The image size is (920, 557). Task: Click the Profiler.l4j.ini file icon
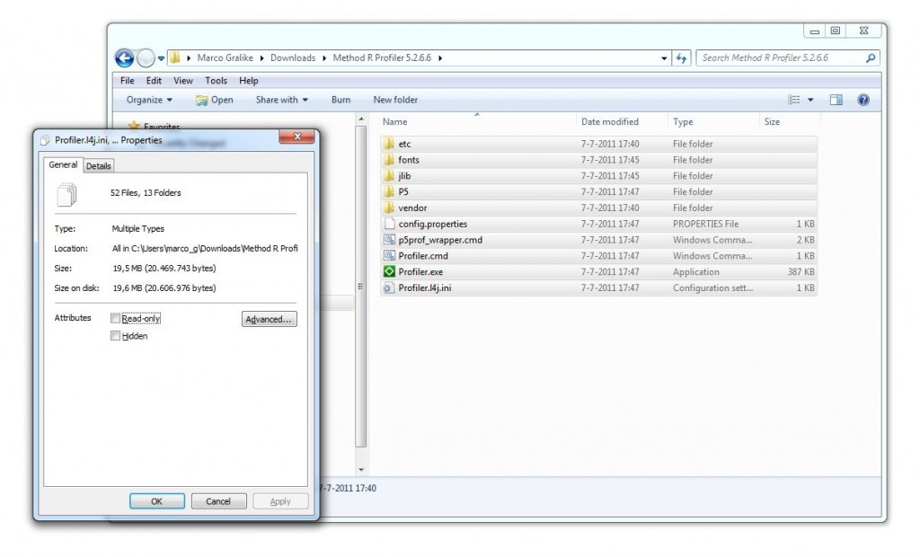coord(389,288)
